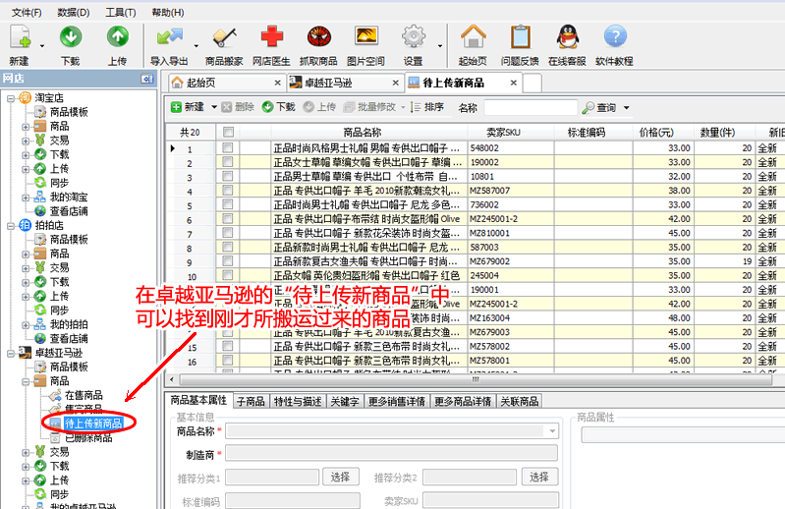This screenshot has height=509, width=785.
Task: Click 选择 button for 推荐分类2
Action: tap(539, 477)
